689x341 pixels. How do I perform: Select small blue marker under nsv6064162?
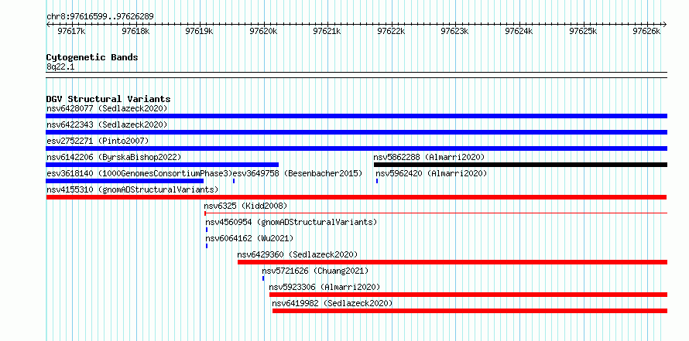[207, 246]
